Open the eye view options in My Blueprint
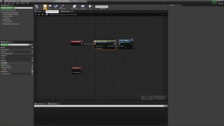This screenshot has width=224, height=126. pos(31,45)
